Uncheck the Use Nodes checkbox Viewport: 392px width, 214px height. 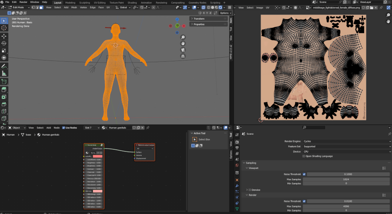64,128
